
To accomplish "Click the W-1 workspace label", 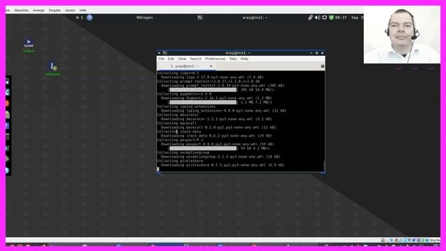I will (79, 17).
